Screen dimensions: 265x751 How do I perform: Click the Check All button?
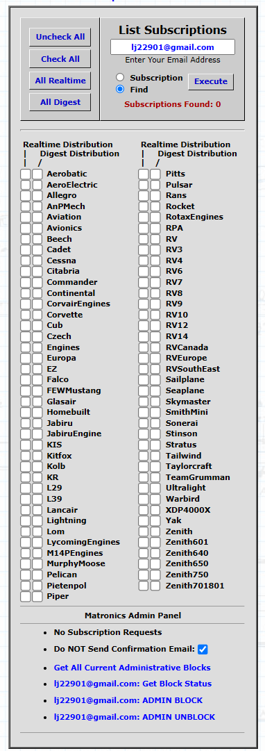tap(60, 59)
